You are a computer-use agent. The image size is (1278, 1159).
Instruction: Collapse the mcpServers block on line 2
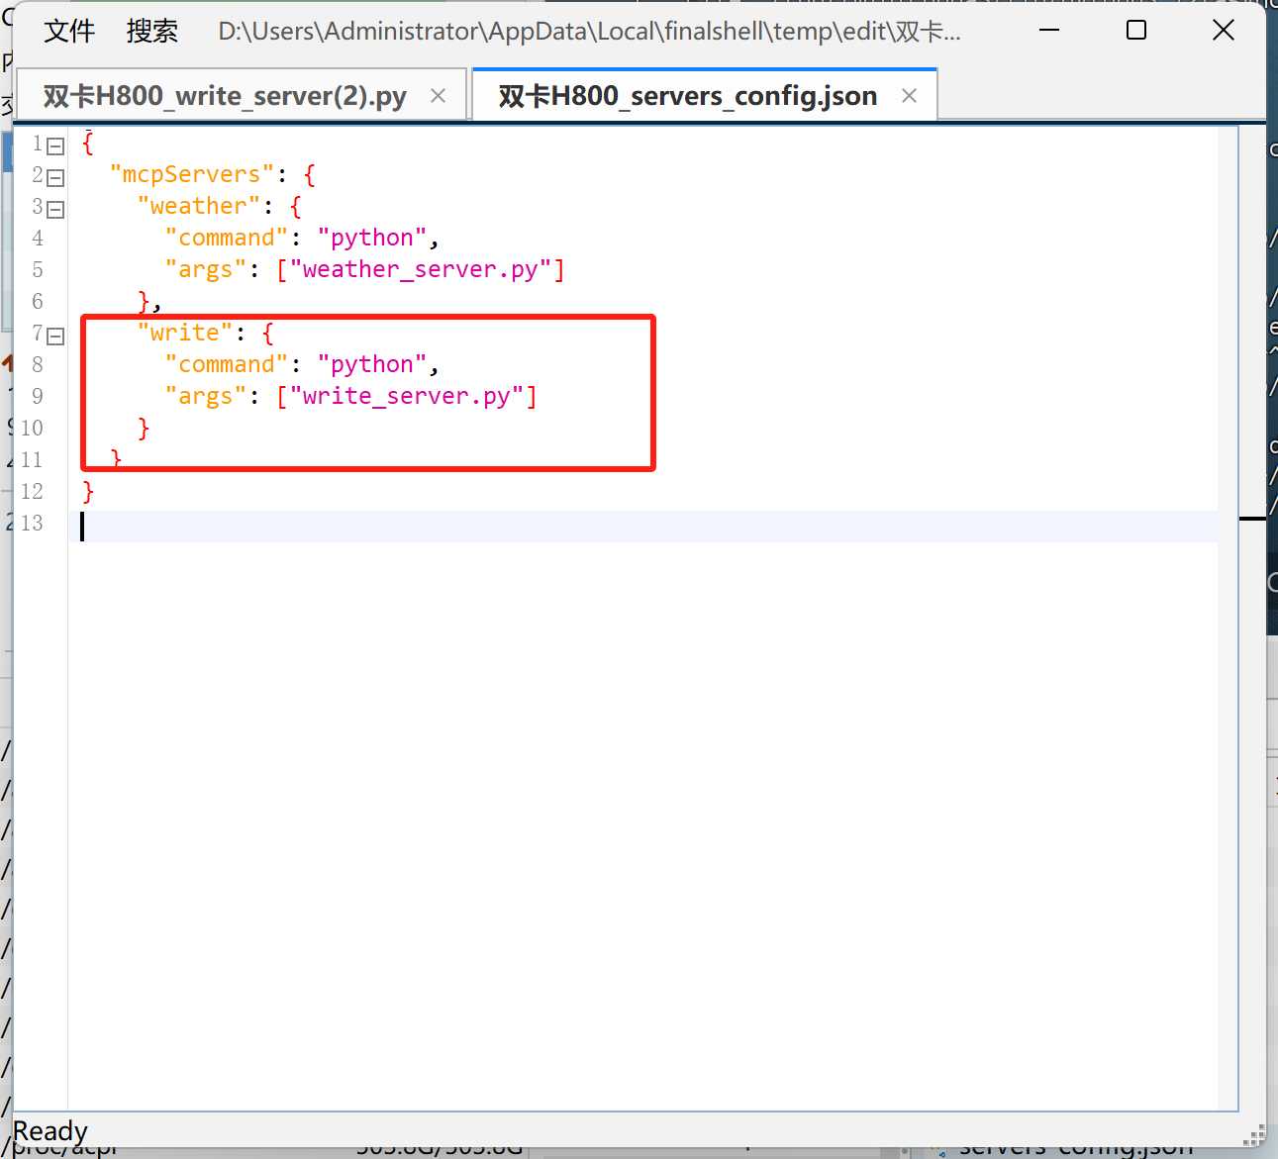tap(56, 178)
